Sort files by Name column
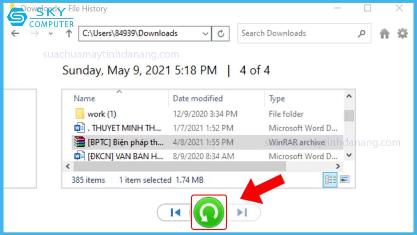Viewport: 417px width, 235px height. tap(85, 99)
